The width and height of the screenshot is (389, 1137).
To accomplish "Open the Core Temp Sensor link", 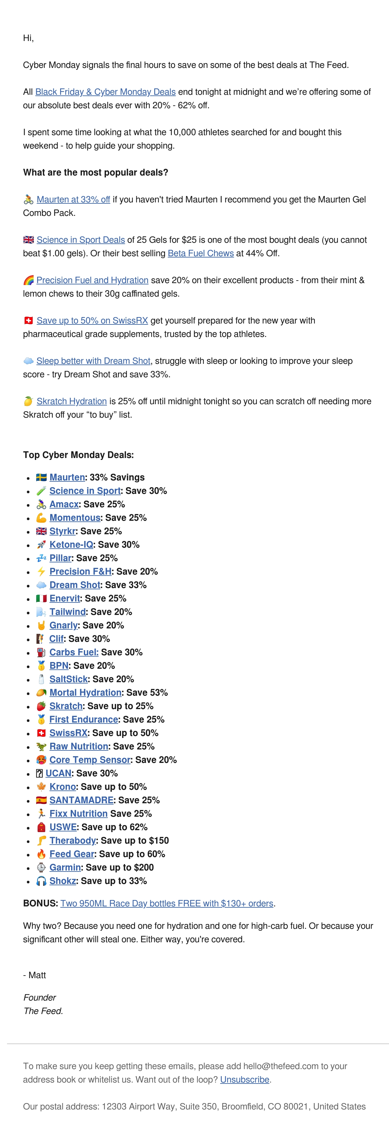I will 90,760.
